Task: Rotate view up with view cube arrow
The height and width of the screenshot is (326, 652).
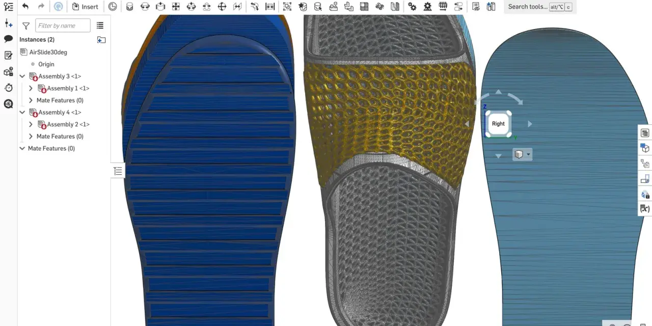Action: point(498,92)
